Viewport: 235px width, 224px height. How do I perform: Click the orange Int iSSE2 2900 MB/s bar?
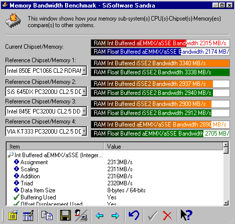click(x=160, y=104)
